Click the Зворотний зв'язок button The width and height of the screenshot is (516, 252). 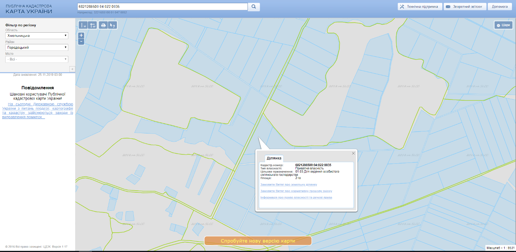pyautogui.click(x=465, y=7)
